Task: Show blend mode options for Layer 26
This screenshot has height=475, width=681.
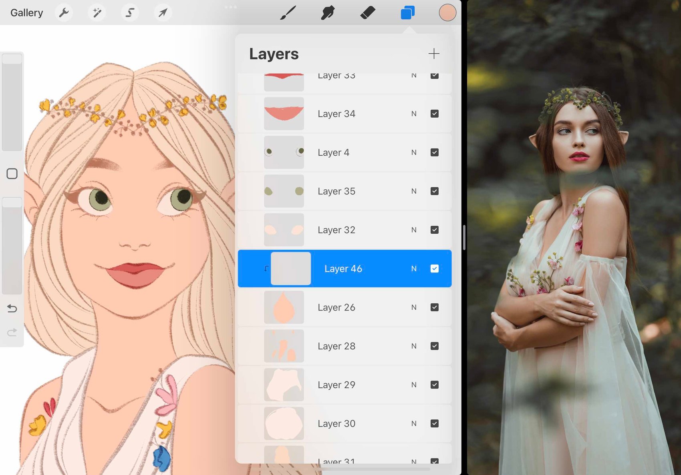Action: (x=414, y=307)
